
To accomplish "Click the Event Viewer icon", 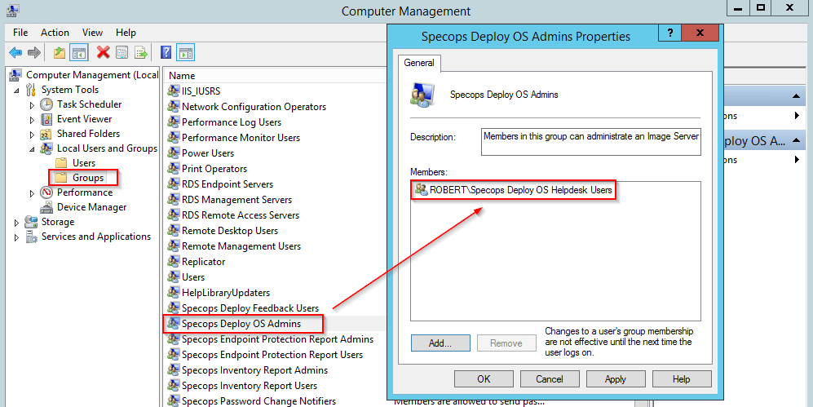I will [46, 119].
